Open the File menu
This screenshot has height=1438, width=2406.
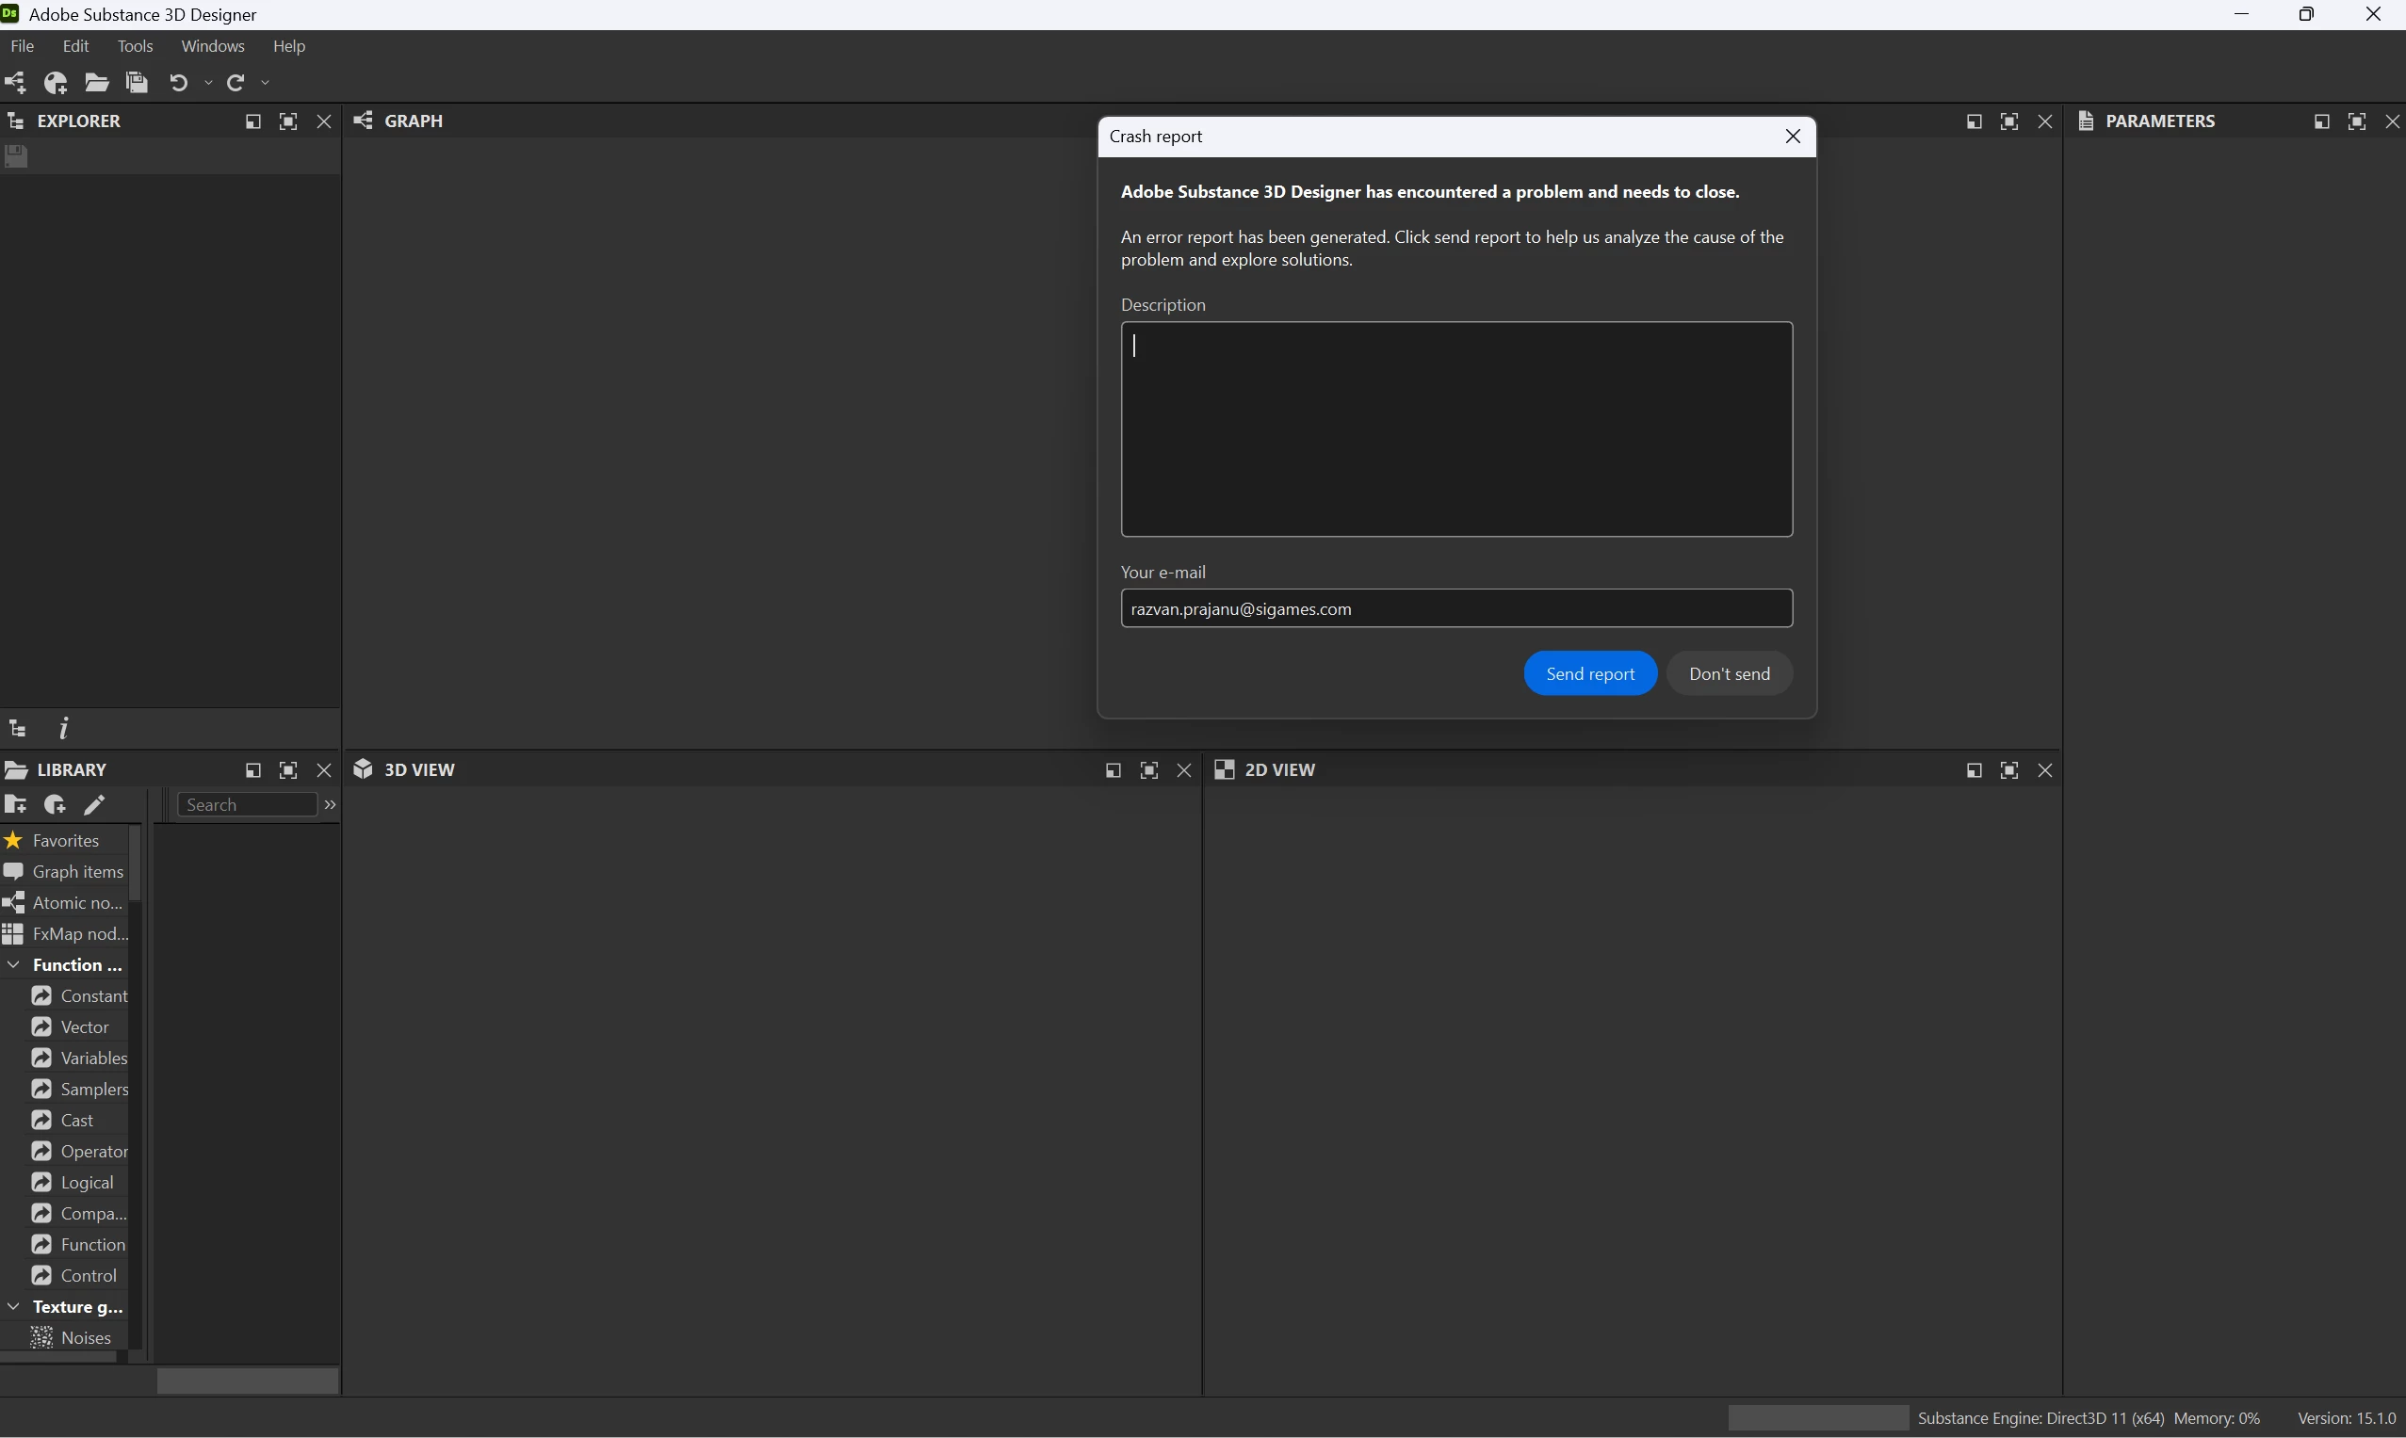[x=22, y=46]
